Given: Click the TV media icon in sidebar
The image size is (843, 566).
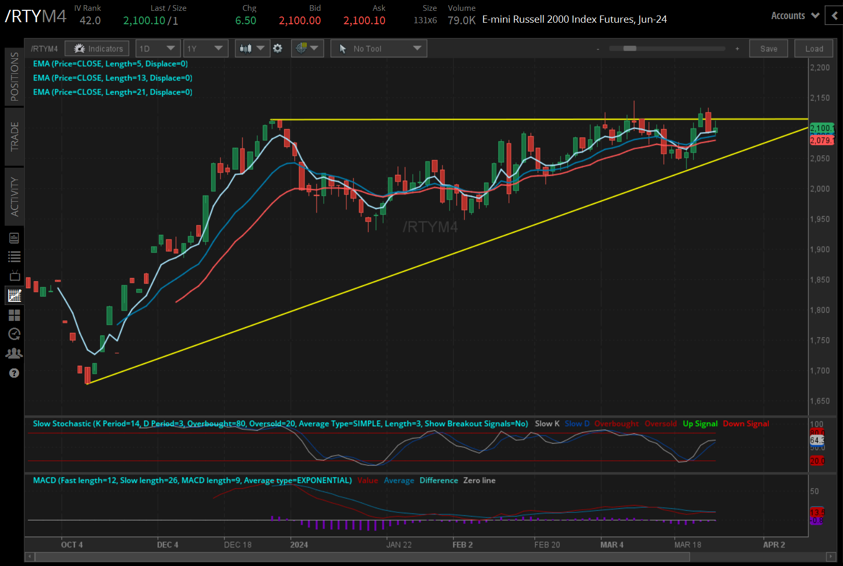Looking at the screenshot, I should coord(14,276).
